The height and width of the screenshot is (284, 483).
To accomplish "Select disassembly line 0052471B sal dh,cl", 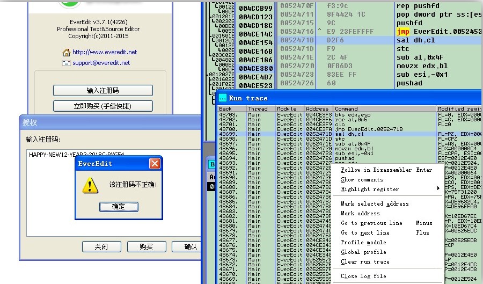I will pos(380,40).
